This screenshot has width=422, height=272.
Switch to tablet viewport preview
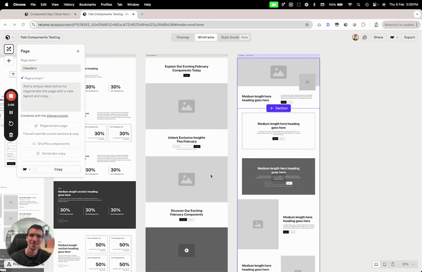click(x=384, y=264)
